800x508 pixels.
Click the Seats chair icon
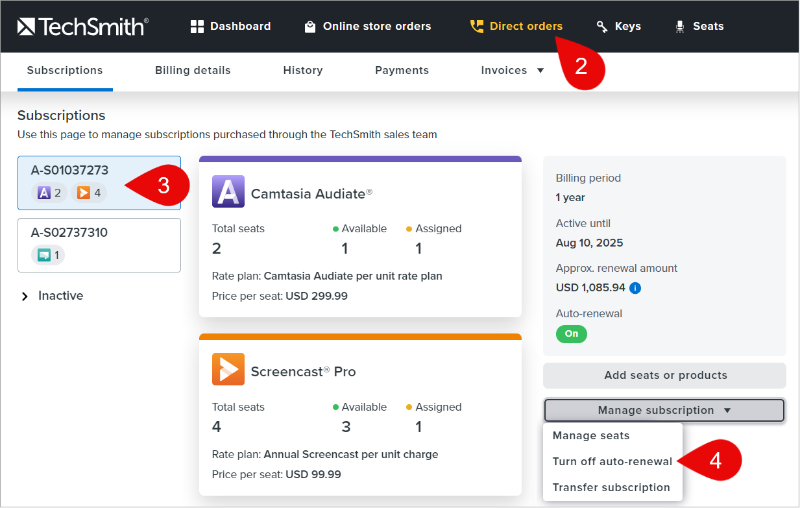680,27
